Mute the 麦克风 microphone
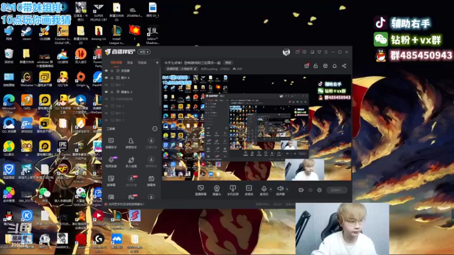The height and width of the screenshot is (255, 454). click(264, 190)
